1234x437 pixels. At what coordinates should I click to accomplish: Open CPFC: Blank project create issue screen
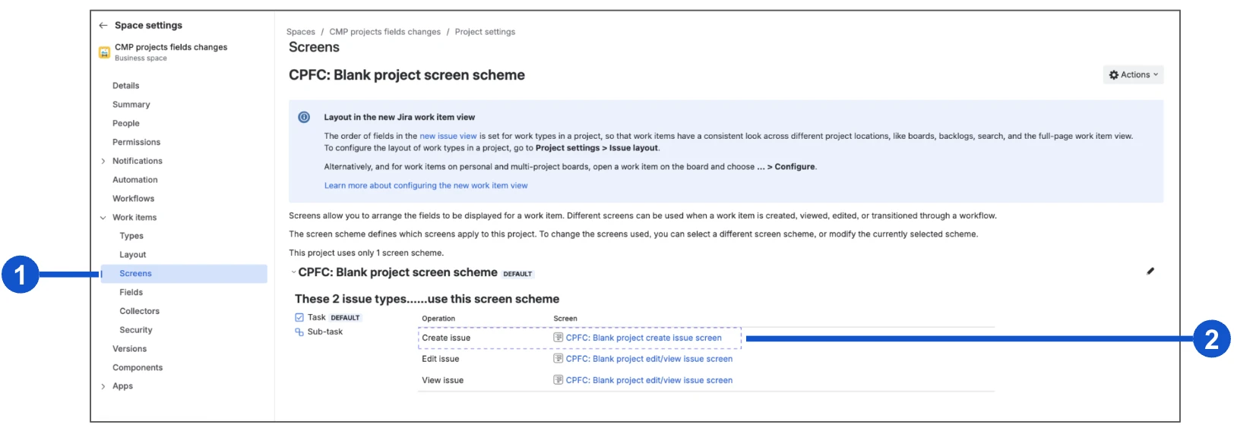644,338
